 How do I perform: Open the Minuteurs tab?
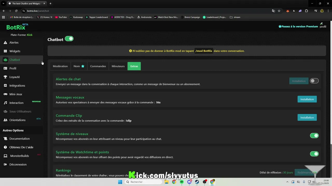(118, 66)
